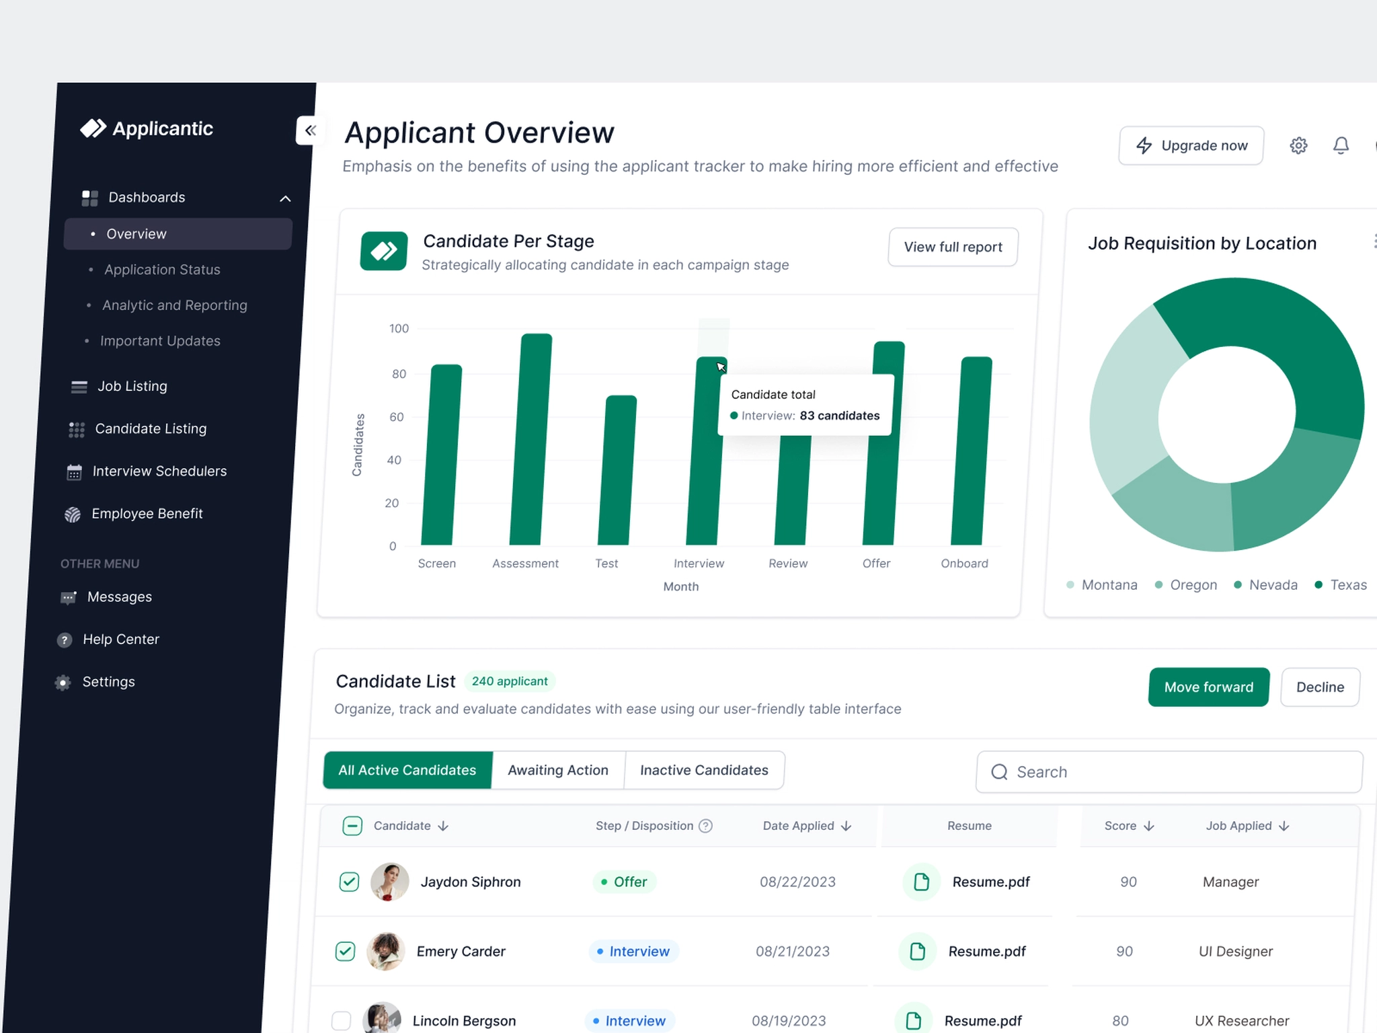This screenshot has width=1377, height=1033.
Task: Switch to Awaiting Action tab
Action: [x=558, y=770]
